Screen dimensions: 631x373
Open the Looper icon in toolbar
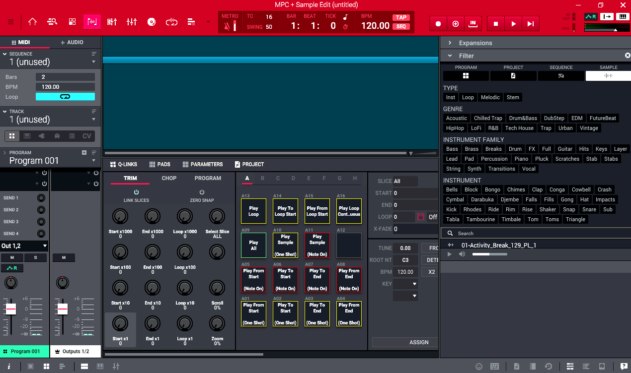171,22
